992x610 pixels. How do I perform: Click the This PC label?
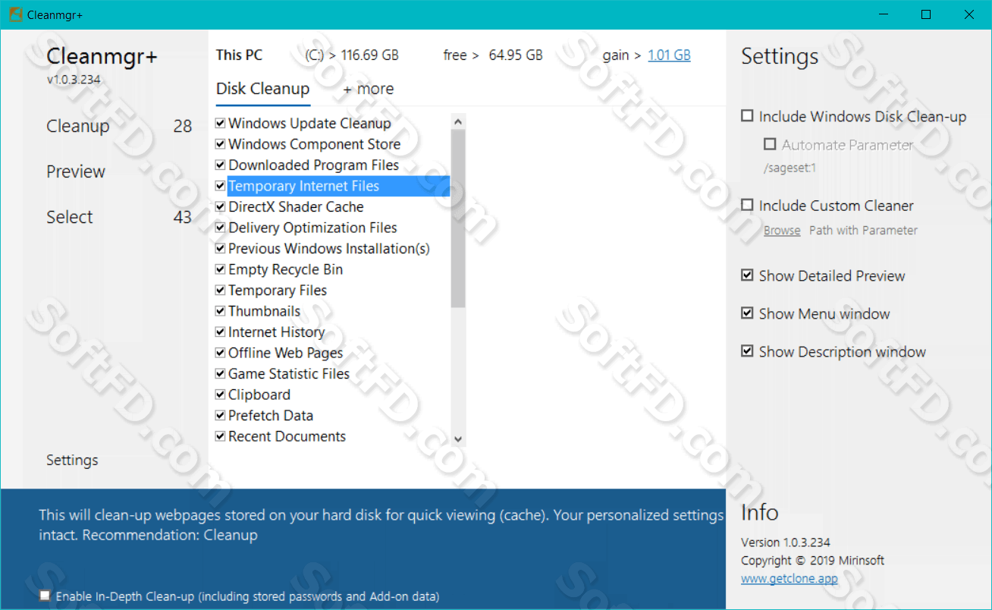click(239, 55)
